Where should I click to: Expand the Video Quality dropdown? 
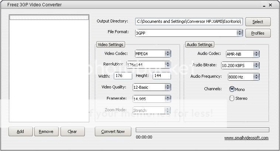coord(167,87)
